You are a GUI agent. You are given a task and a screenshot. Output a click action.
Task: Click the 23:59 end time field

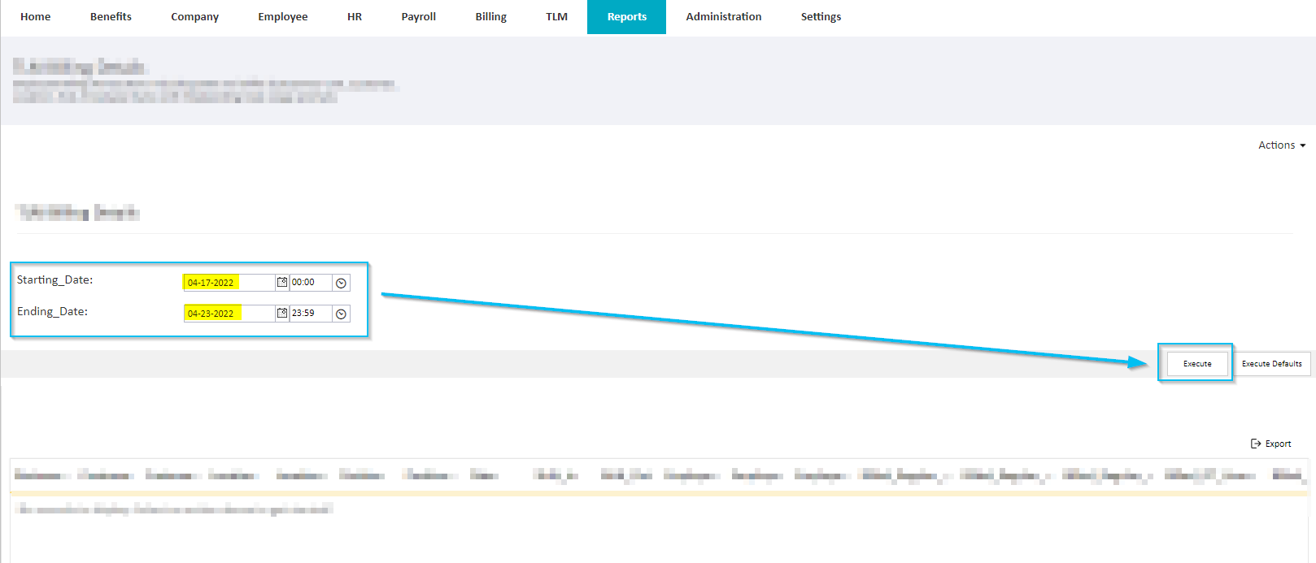[x=311, y=314]
